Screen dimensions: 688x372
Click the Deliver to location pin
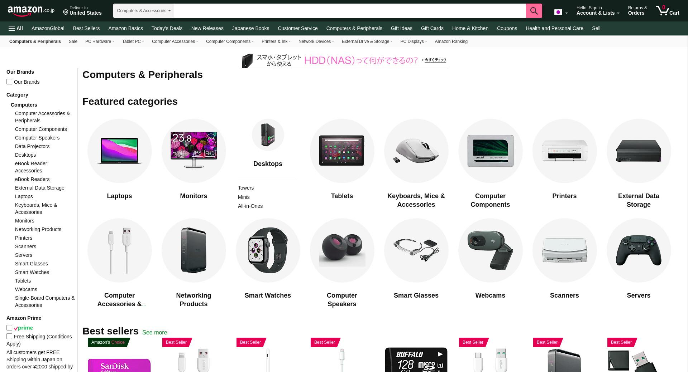[x=66, y=13]
